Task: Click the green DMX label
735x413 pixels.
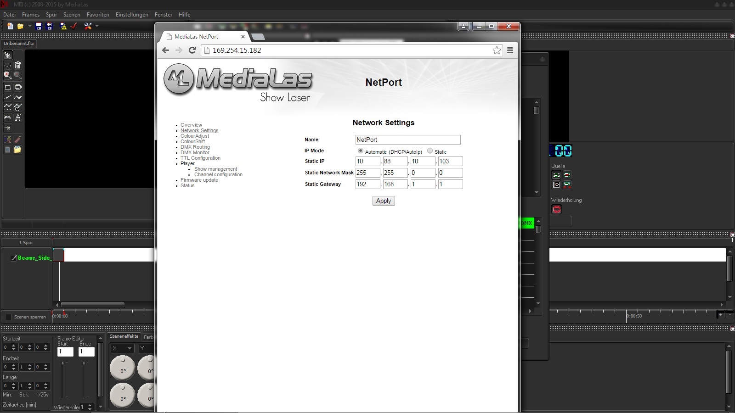Action: coord(527,223)
